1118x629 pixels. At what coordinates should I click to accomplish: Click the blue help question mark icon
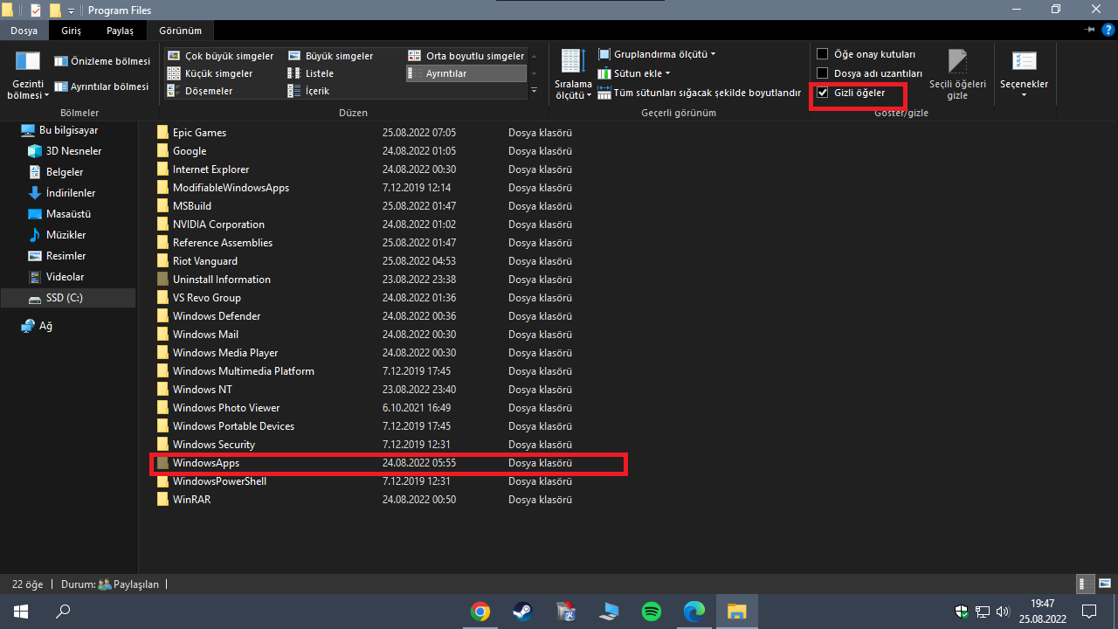click(1108, 30)
